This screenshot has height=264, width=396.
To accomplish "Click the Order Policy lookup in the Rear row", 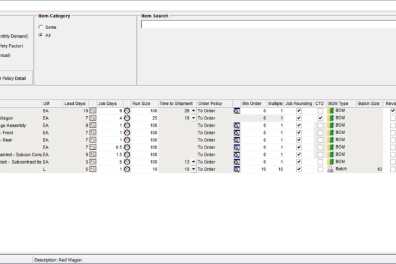I will [x=237, y=140].
